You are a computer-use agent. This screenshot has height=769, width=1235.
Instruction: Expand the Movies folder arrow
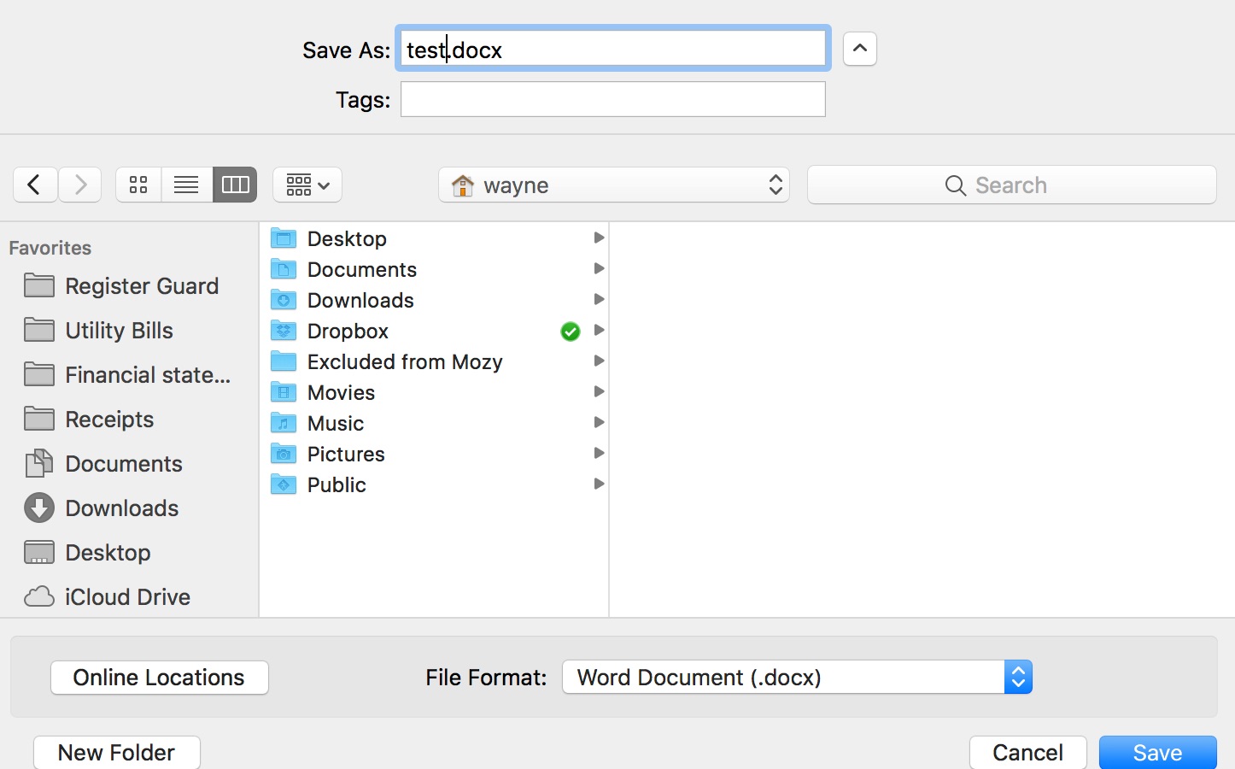(599, 391)
